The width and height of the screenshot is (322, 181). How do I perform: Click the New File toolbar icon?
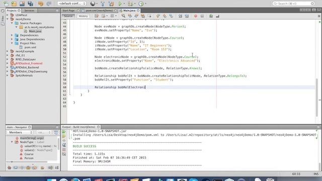(x=6, y=4)
